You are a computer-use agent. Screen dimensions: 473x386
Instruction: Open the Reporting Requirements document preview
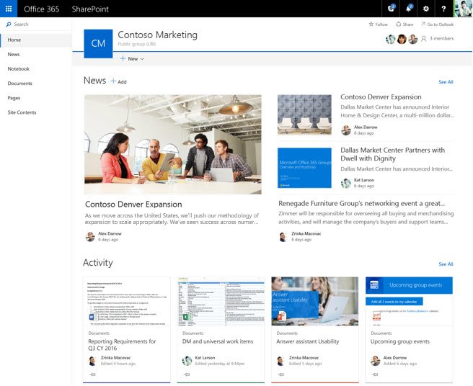coord(126,301)
